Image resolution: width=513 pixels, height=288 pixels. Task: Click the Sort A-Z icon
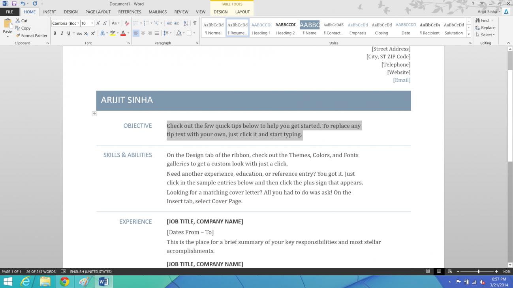[186, 23]
